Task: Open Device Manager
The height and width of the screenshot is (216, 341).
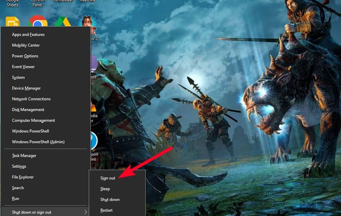Action: [26, 88]
